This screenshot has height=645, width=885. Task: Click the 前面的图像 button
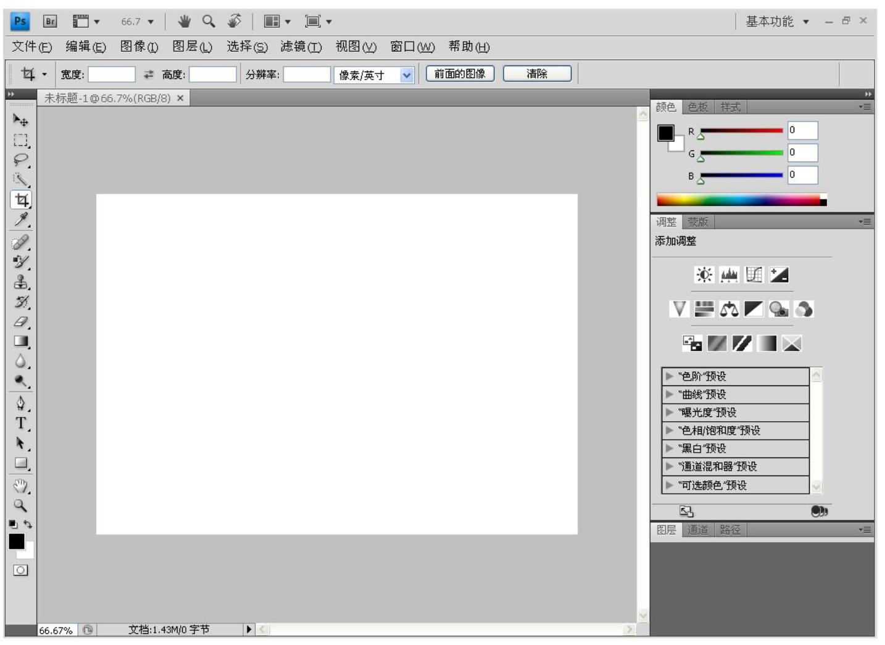[460, 74]
